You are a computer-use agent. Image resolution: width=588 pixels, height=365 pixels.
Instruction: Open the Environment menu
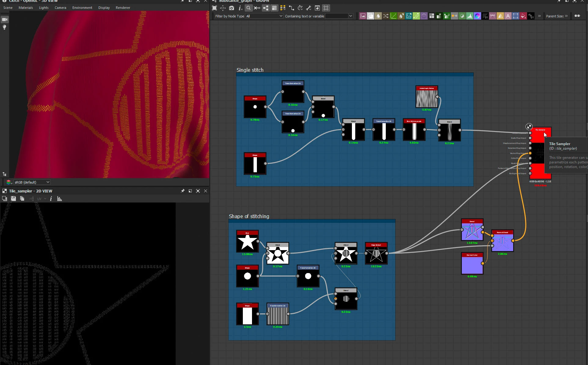[x=82, y=8]
